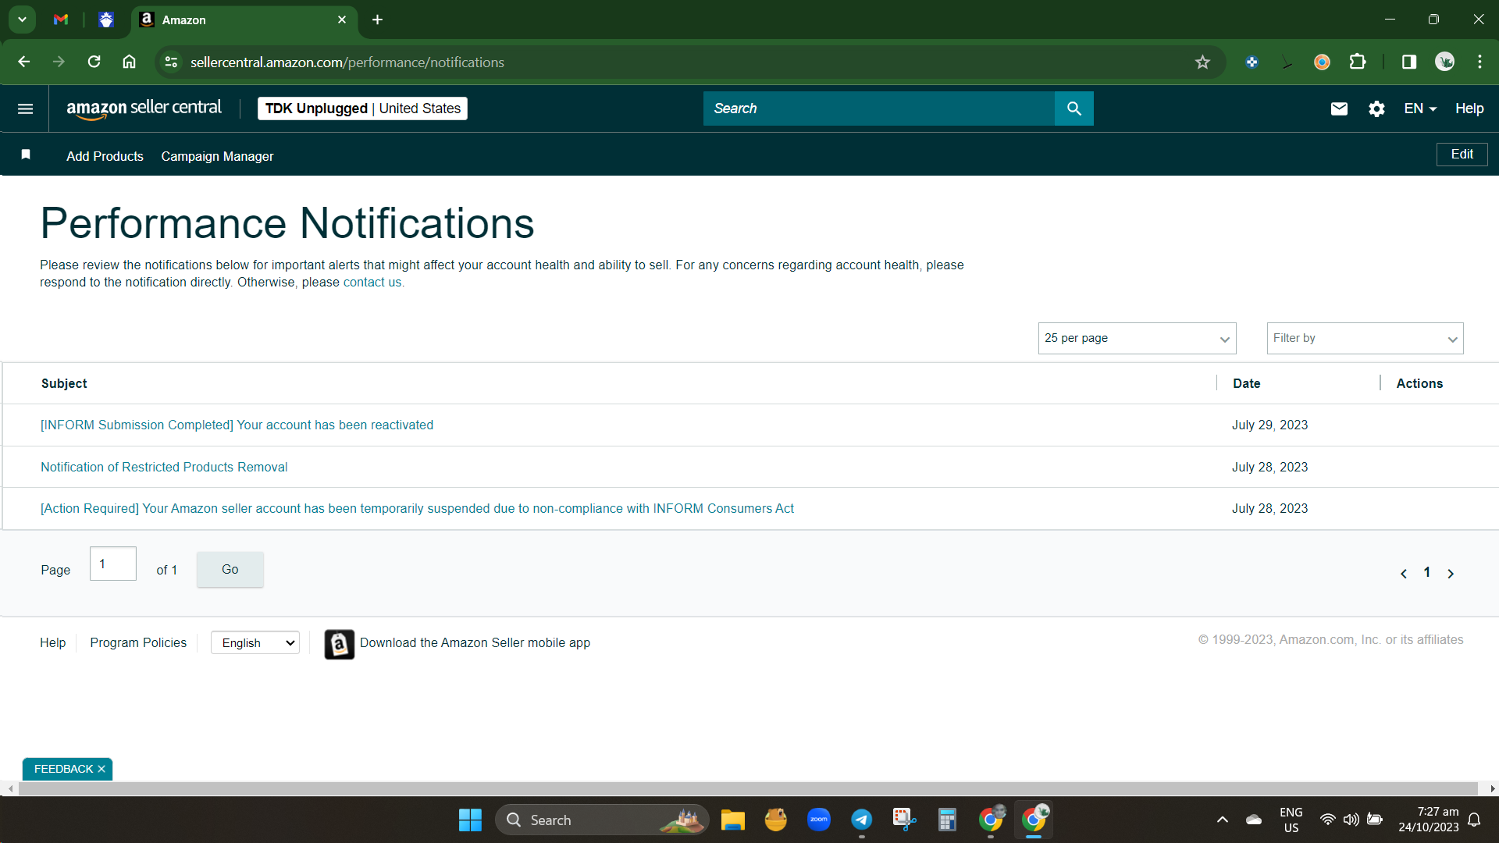
Task: Open Add Products menu item
Action: pos(105,156)
